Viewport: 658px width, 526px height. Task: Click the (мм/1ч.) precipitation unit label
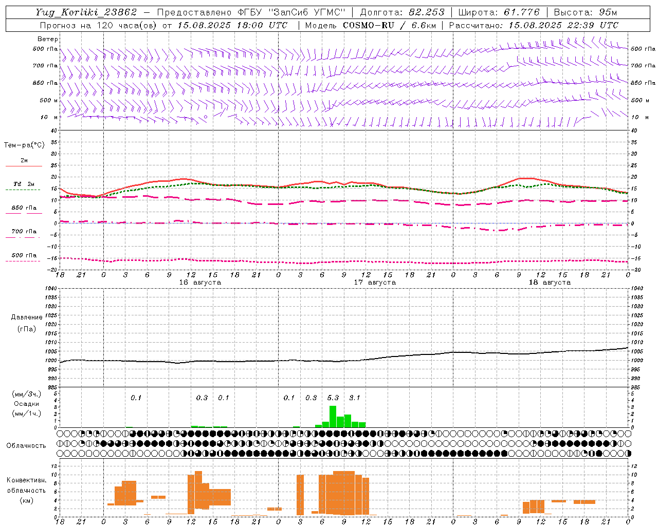(x=26, y=414)
